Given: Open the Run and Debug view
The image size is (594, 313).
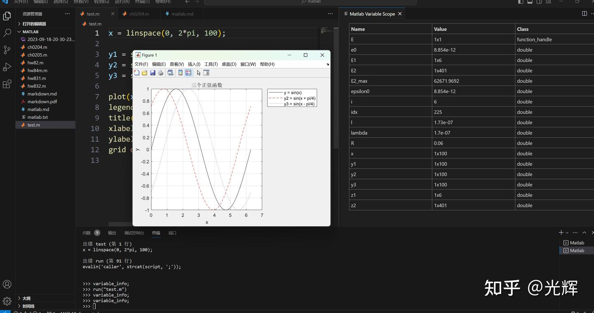Looking at the screenshot, I should (7, 66).
